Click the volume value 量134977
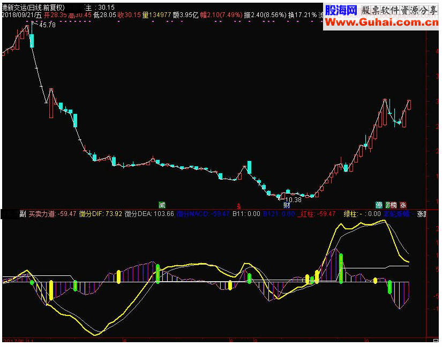Viewport: 442px width, 347px height. (x=156, y=15)
